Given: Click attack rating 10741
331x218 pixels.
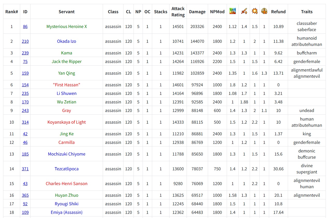Looking at the screenshot, I should [178, 41].
